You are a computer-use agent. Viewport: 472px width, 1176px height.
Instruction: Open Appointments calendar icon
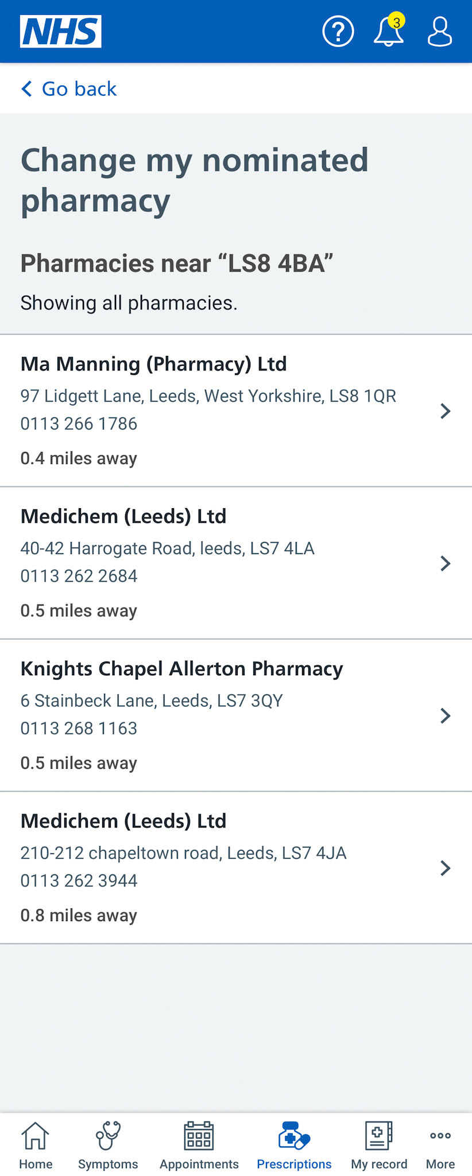(199, 1135)
